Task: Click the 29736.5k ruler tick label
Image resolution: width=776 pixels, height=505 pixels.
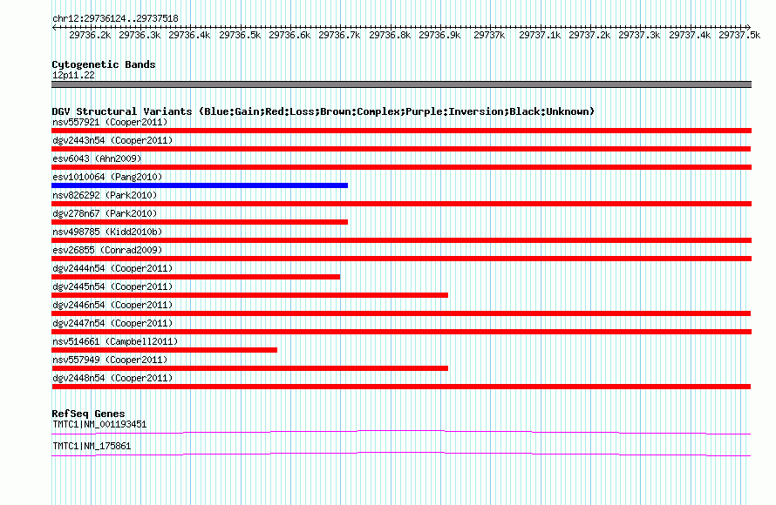Action: tap(240, 35)
